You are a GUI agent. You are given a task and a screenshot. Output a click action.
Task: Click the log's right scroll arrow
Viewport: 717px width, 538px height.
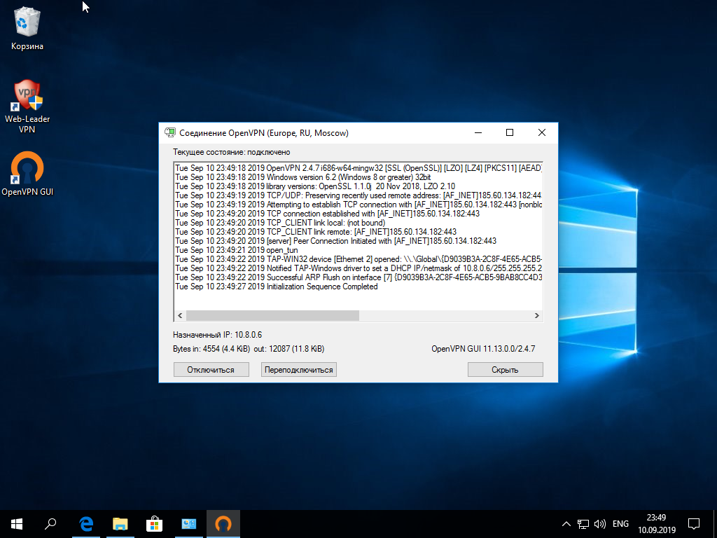pyautogui.click(x=537, y=316)
